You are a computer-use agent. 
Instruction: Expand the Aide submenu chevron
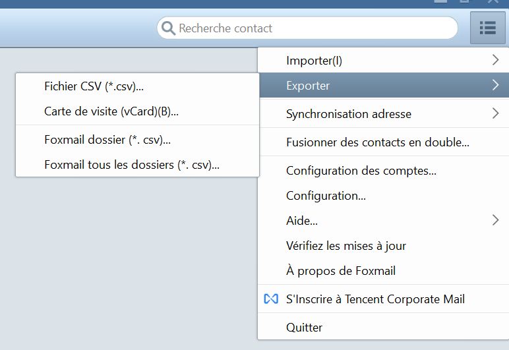pyautogui.click(x=495, y=220)
